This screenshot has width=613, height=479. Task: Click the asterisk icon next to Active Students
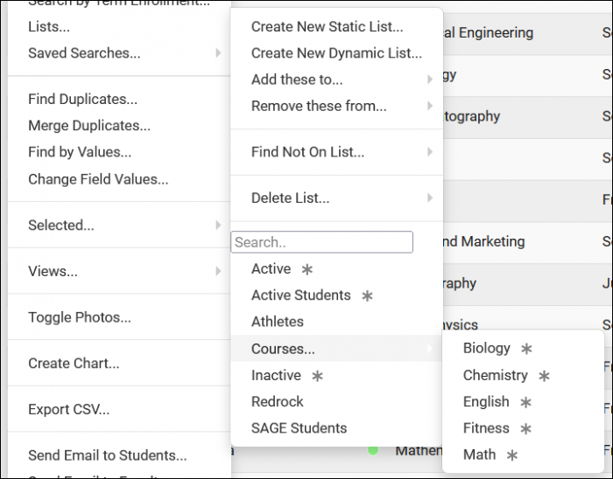click(367, 296)
